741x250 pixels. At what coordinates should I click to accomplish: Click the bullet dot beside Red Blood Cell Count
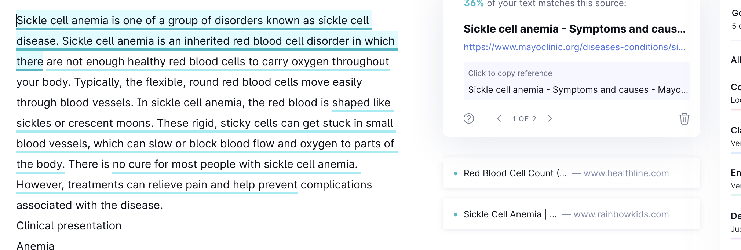click(456, 173)
